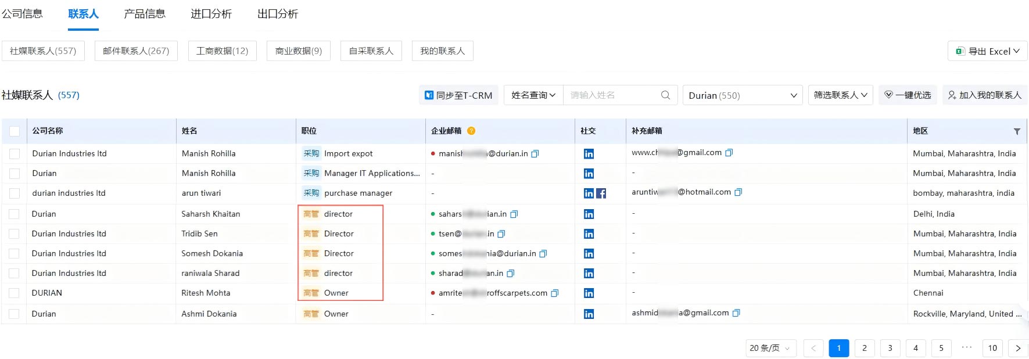Click the 采购 tag next to purchase manager
The image size is (1029, 359).
point(311,193)
